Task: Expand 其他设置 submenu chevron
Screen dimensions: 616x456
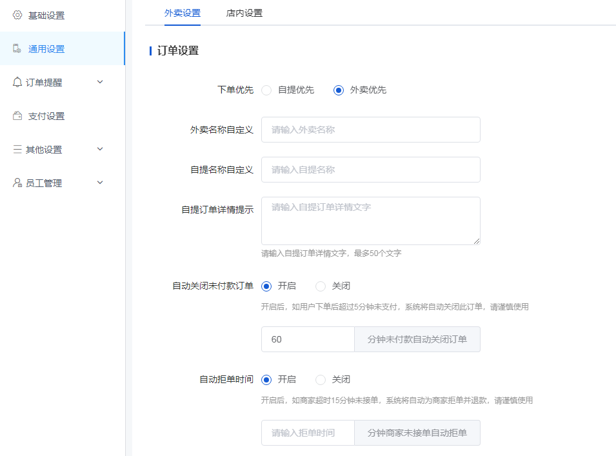Action: 100,149
